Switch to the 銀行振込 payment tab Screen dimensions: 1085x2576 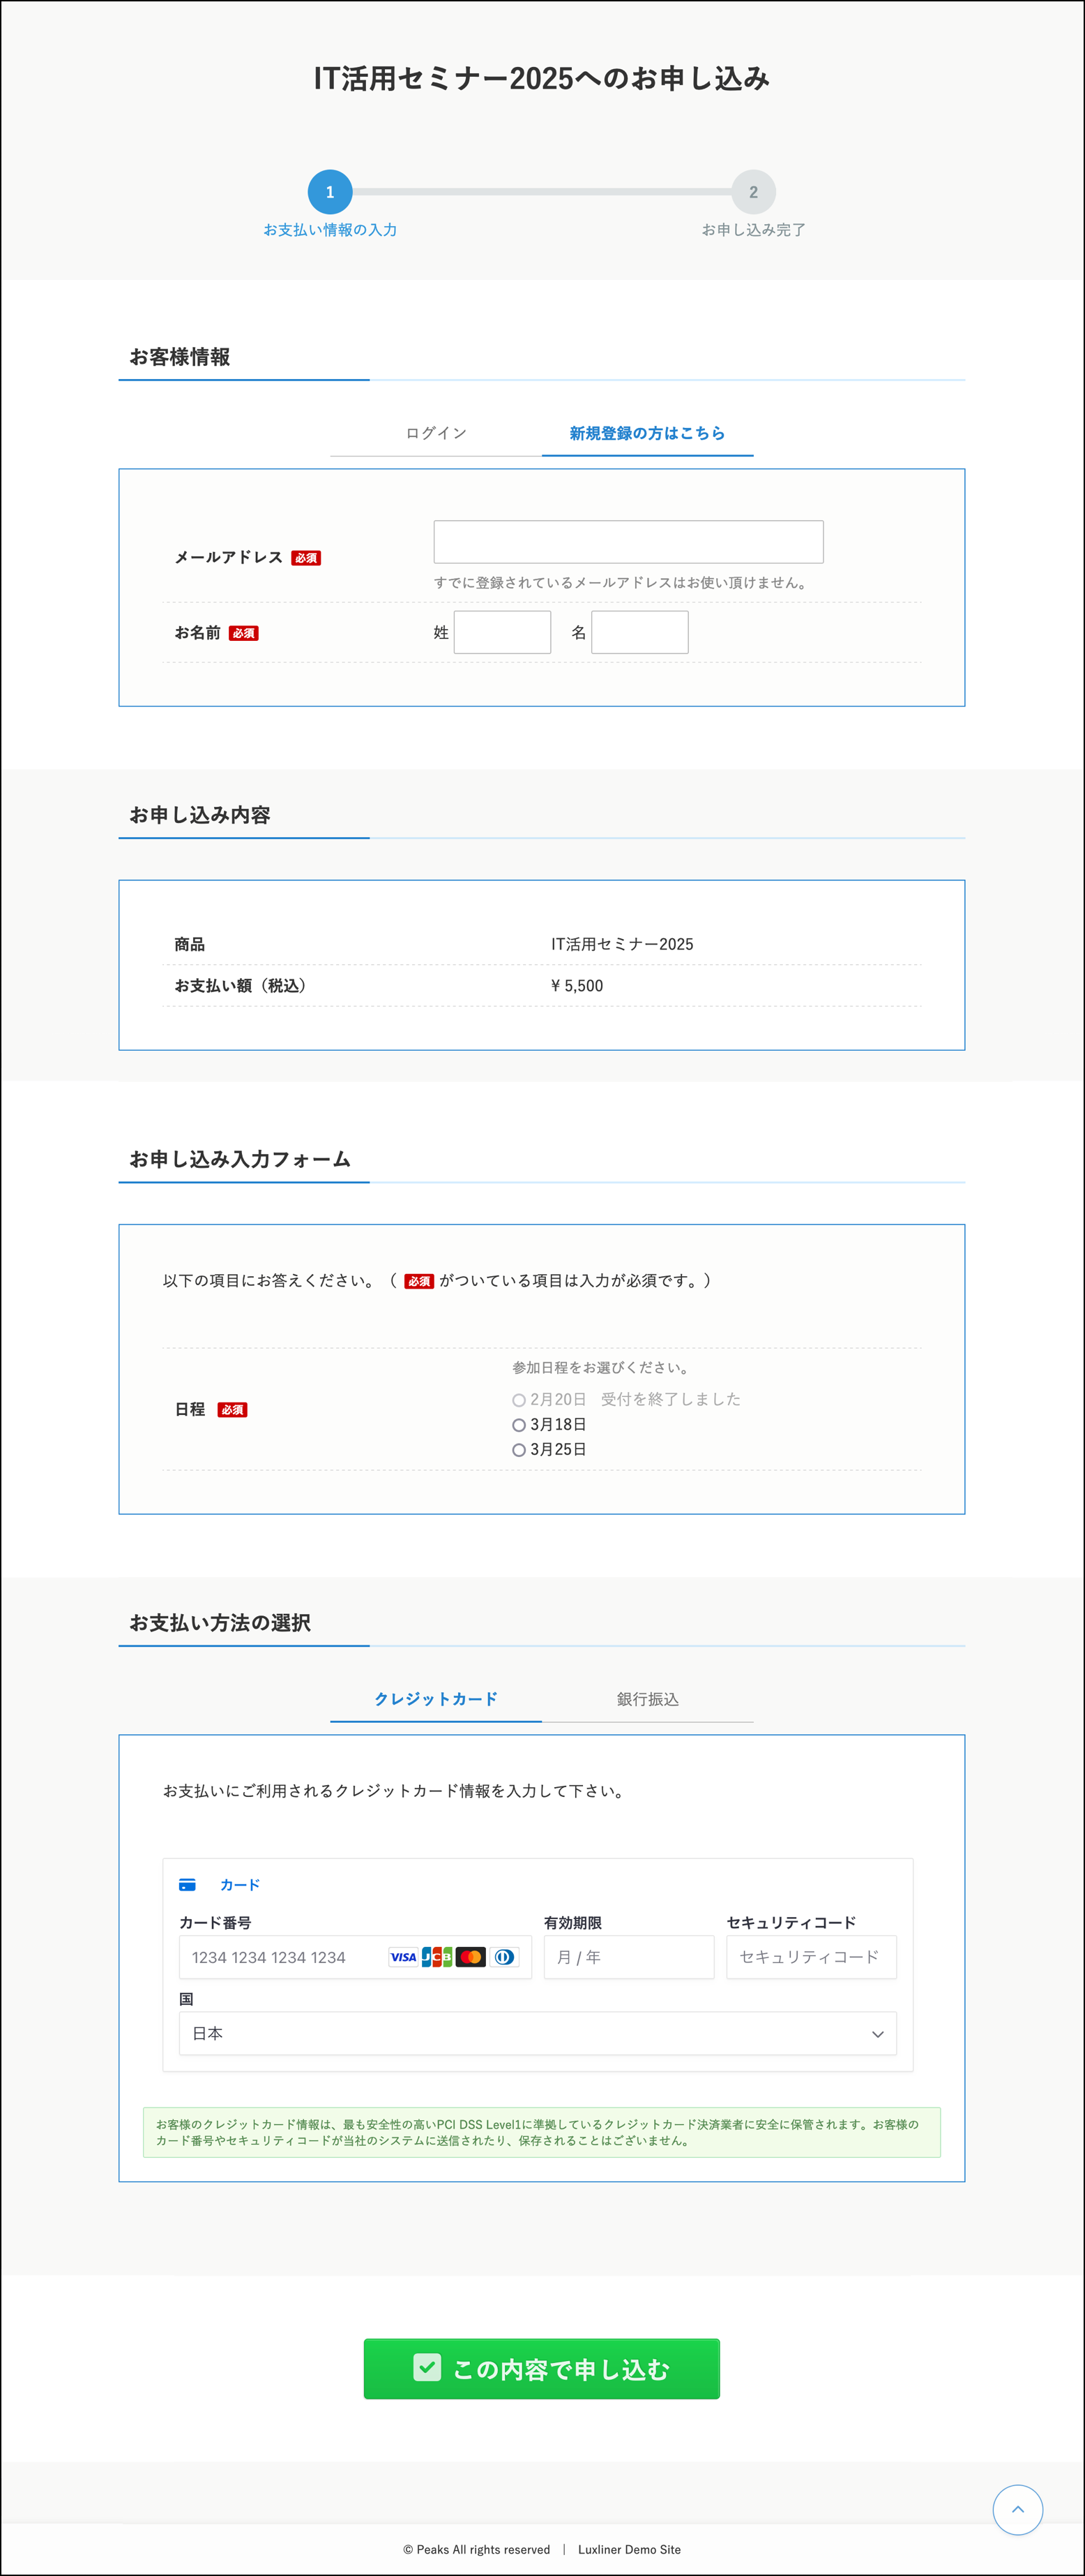tap(647, 1699)
